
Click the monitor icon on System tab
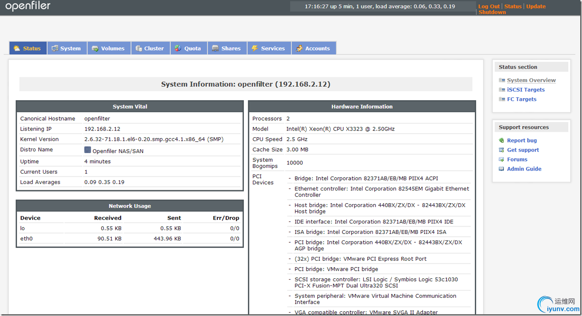pyautogui.click(x=55, y=48)
